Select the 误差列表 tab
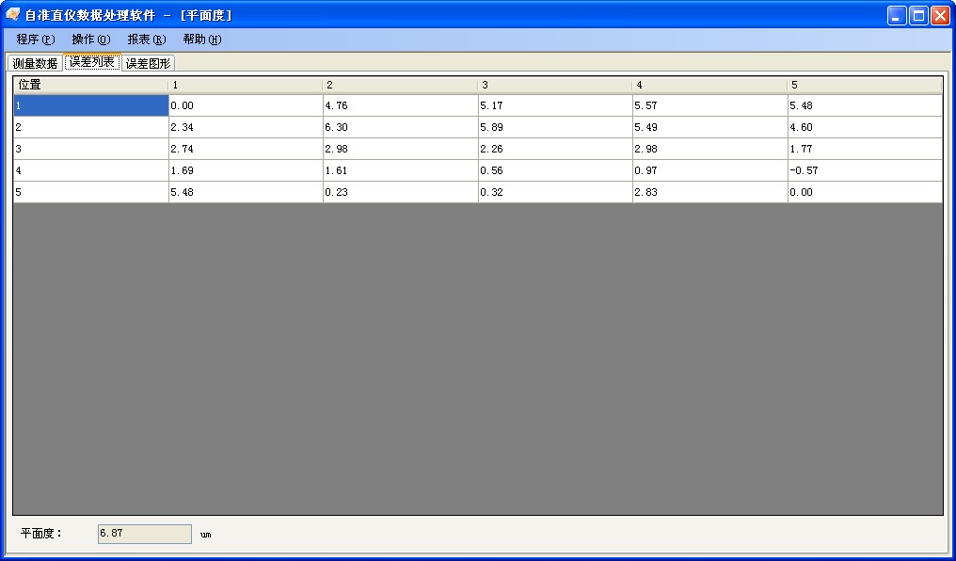The width and height of the screenshot is (956, 561). 92,63
